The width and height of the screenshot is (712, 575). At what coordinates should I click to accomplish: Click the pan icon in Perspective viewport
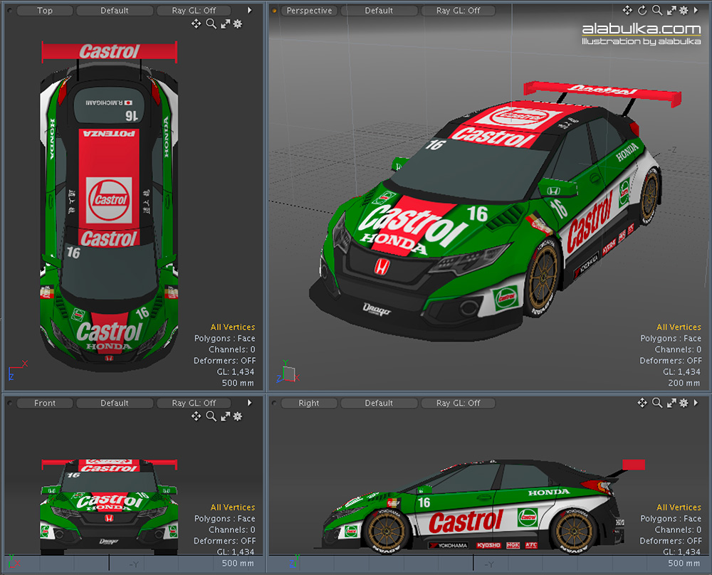[627, 11]
